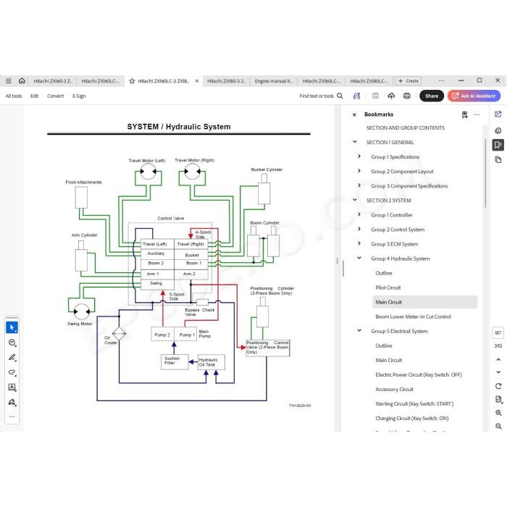This screenshot has width=507, height=507.
Task: Click the Save floppy disk icon
Action: pos(375,96)
